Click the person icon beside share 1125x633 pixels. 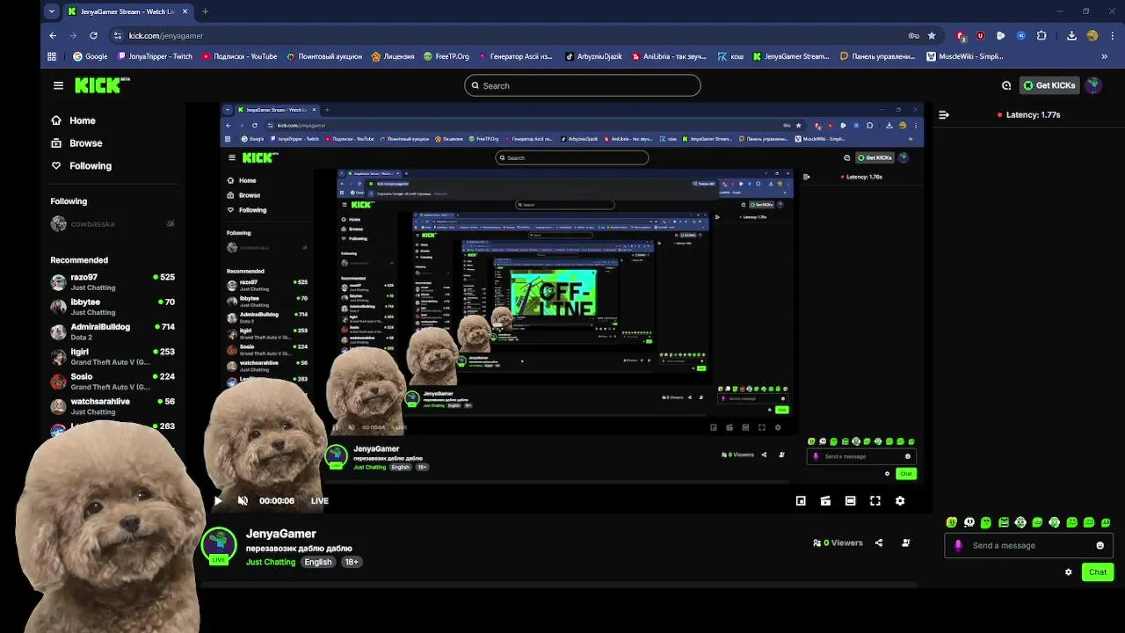pos(906,542)
